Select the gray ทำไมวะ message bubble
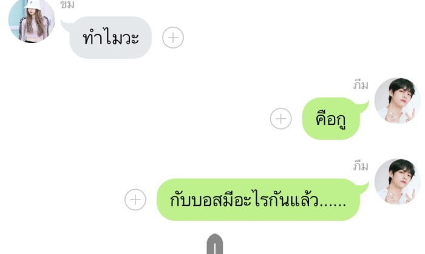The height and width of the screenshot is (254, 425). coord(110,38)
